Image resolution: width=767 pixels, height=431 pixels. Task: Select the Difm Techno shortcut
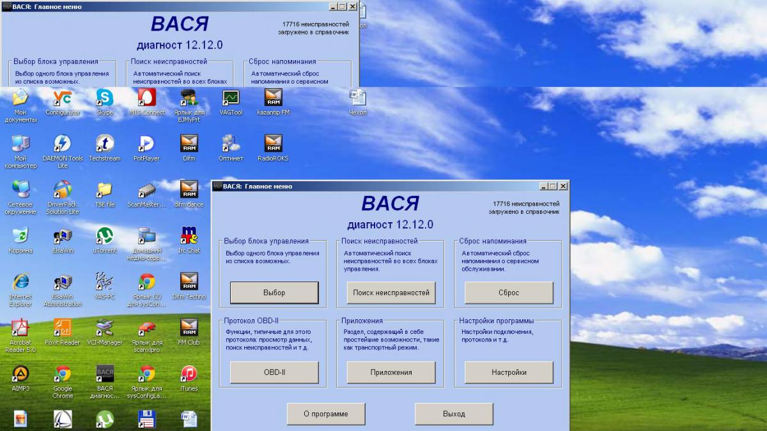pyautogui.click(x=189, y=285)
